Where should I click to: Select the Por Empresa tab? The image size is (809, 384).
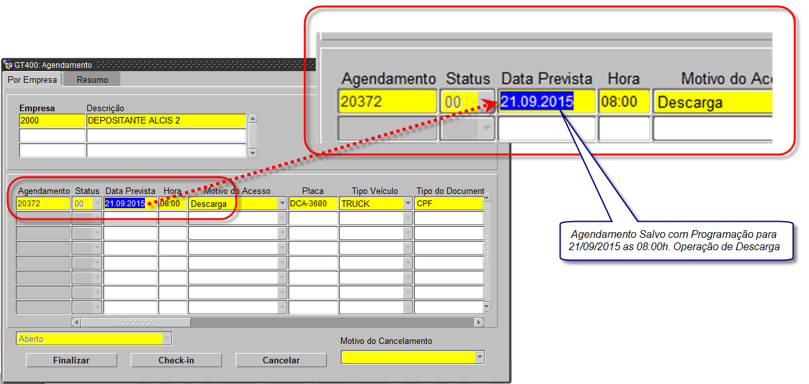click(32, 80)
